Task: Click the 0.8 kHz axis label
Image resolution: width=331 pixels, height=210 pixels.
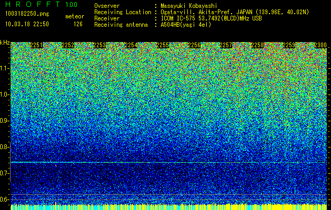Action: [5, 147]
